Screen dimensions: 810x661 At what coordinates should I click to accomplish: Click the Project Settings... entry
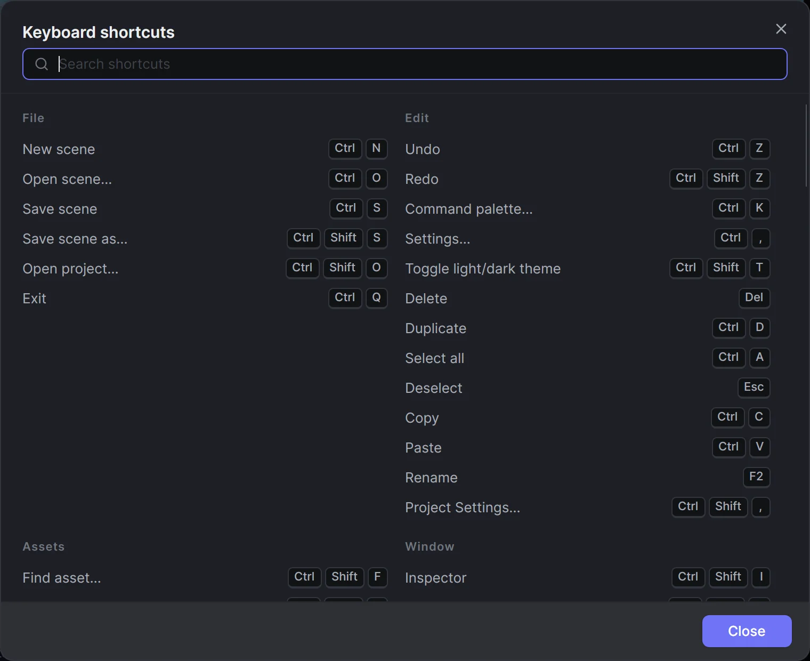(x=588, y=507)
